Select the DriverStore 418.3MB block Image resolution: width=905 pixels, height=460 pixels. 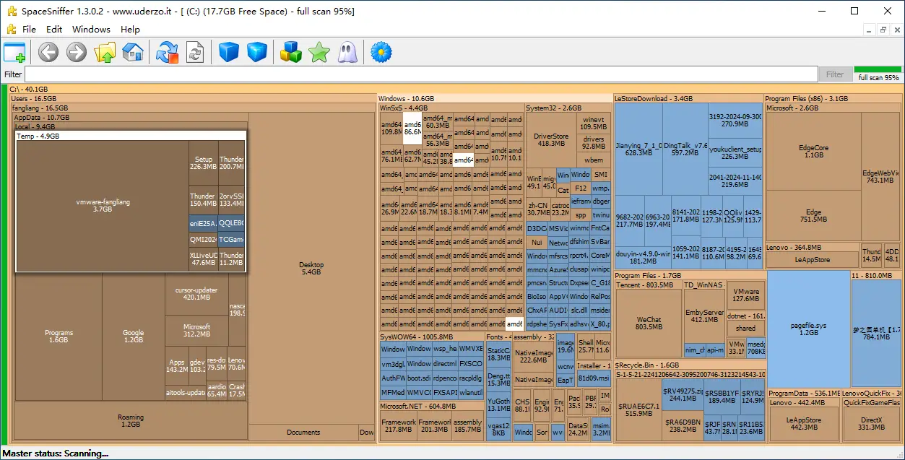[x=551, y=139]
